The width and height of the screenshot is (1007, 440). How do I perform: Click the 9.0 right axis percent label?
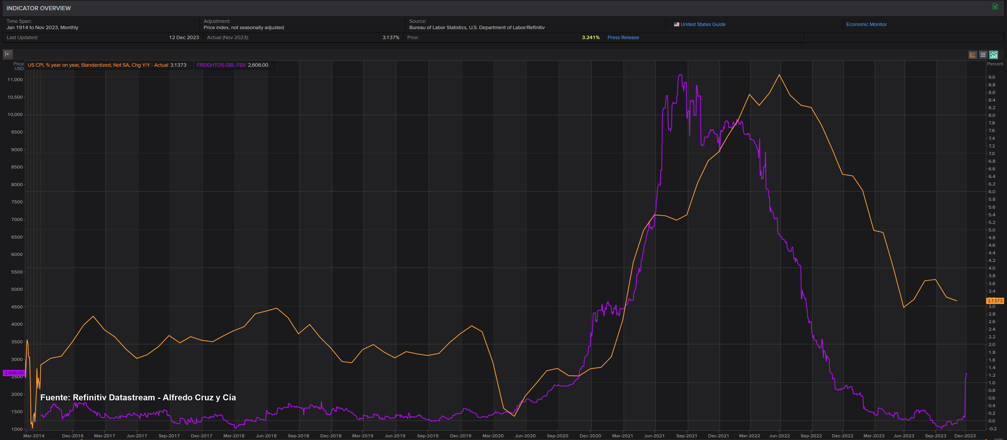(x=992, y=77)
